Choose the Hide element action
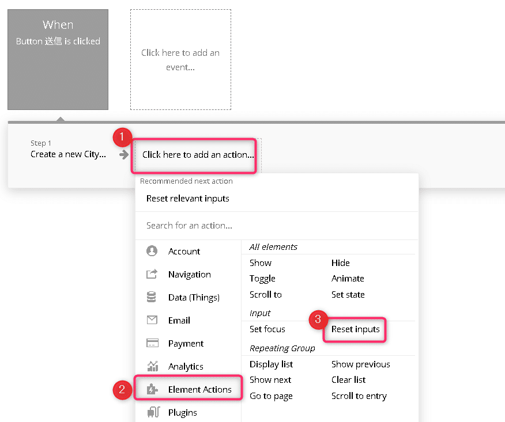Image resolution: width=505 pixels, height=422 pixels. point(341,263)
